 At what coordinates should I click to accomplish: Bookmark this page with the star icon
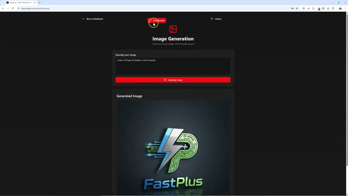[x=297, y=8]
